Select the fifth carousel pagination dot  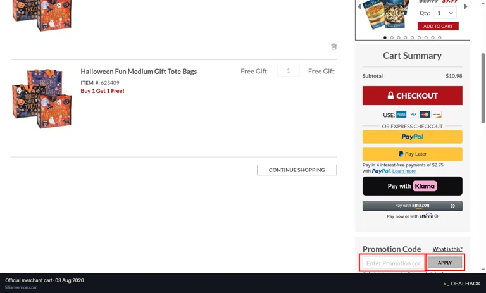[412, 37]
